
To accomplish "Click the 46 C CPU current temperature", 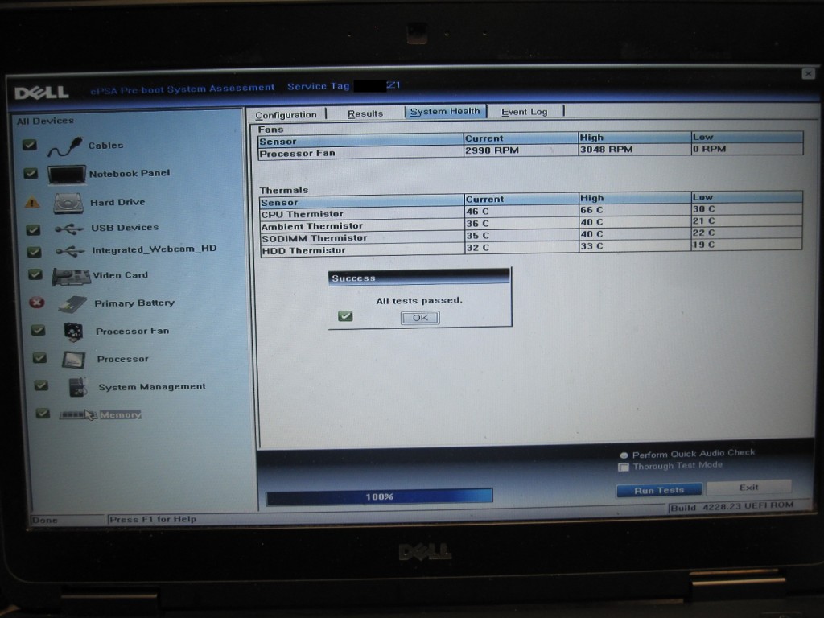I will tap(478, 212).
